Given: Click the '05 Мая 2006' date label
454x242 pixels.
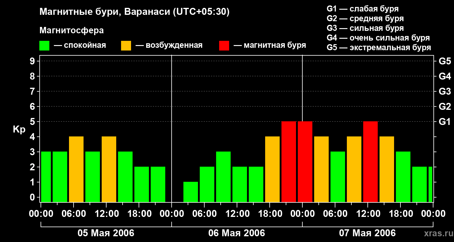Looking at the screenshot, I should [x=106, y=233].
